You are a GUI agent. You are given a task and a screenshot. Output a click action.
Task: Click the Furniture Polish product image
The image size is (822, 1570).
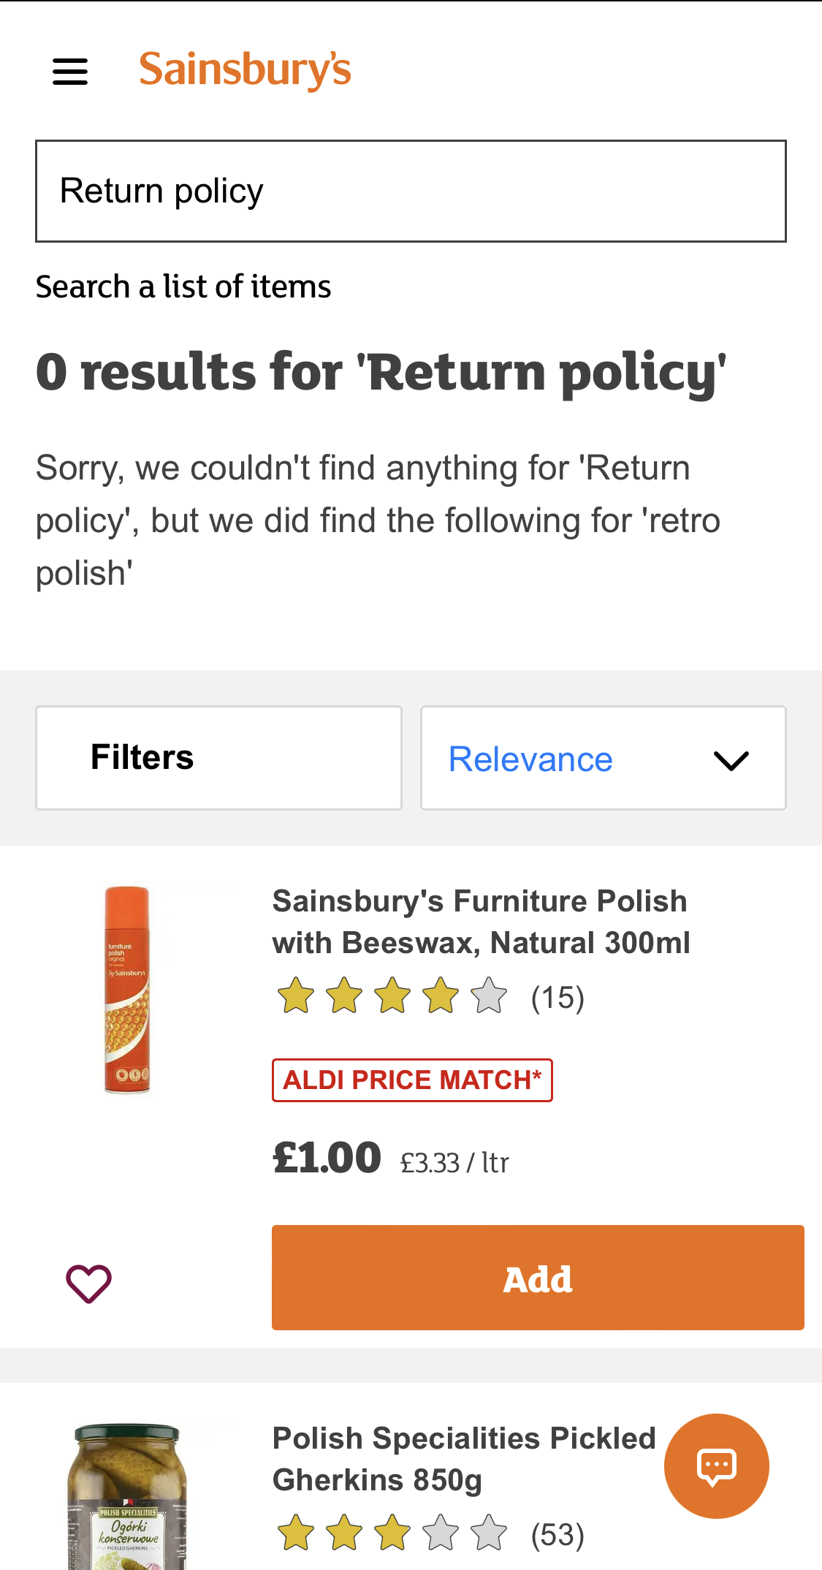(127, 990)
